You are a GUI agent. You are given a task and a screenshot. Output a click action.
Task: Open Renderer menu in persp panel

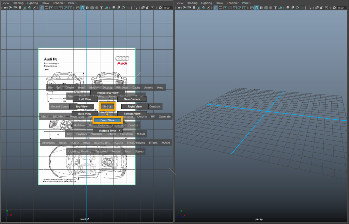232,3
